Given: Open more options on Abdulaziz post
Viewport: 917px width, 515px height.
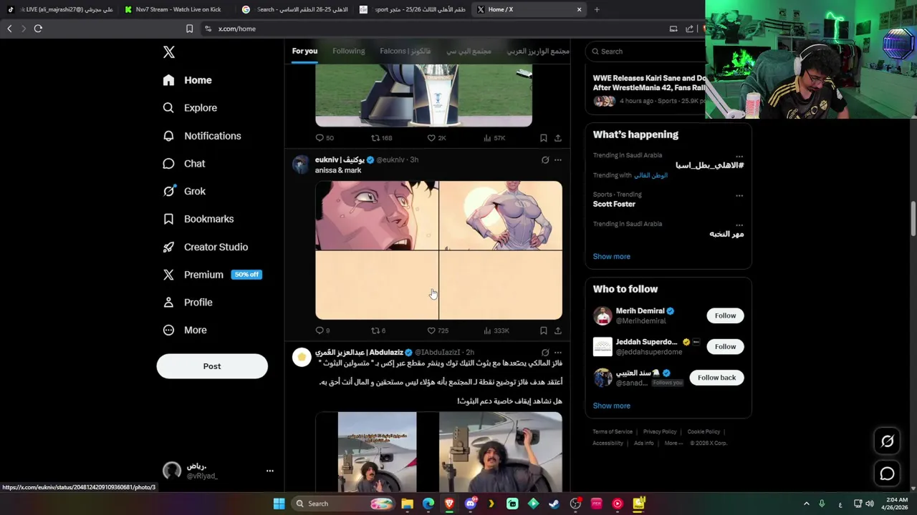Looking at the screenshot, I should tap(558, 353).
